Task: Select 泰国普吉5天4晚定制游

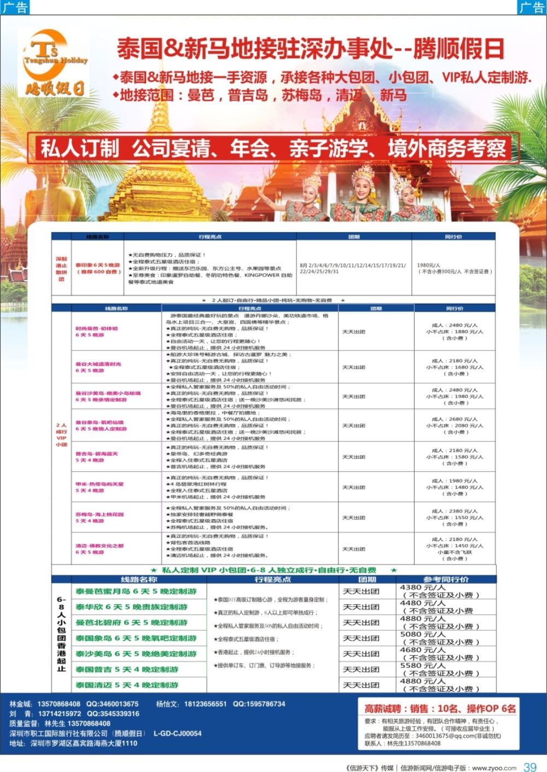Action: pos(127,669)
